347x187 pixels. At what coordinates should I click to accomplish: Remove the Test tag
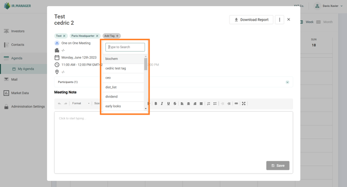click(64, 36)
